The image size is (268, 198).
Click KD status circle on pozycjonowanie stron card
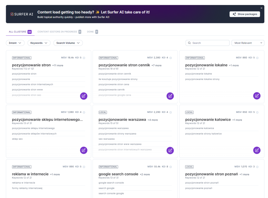point(84,58)
